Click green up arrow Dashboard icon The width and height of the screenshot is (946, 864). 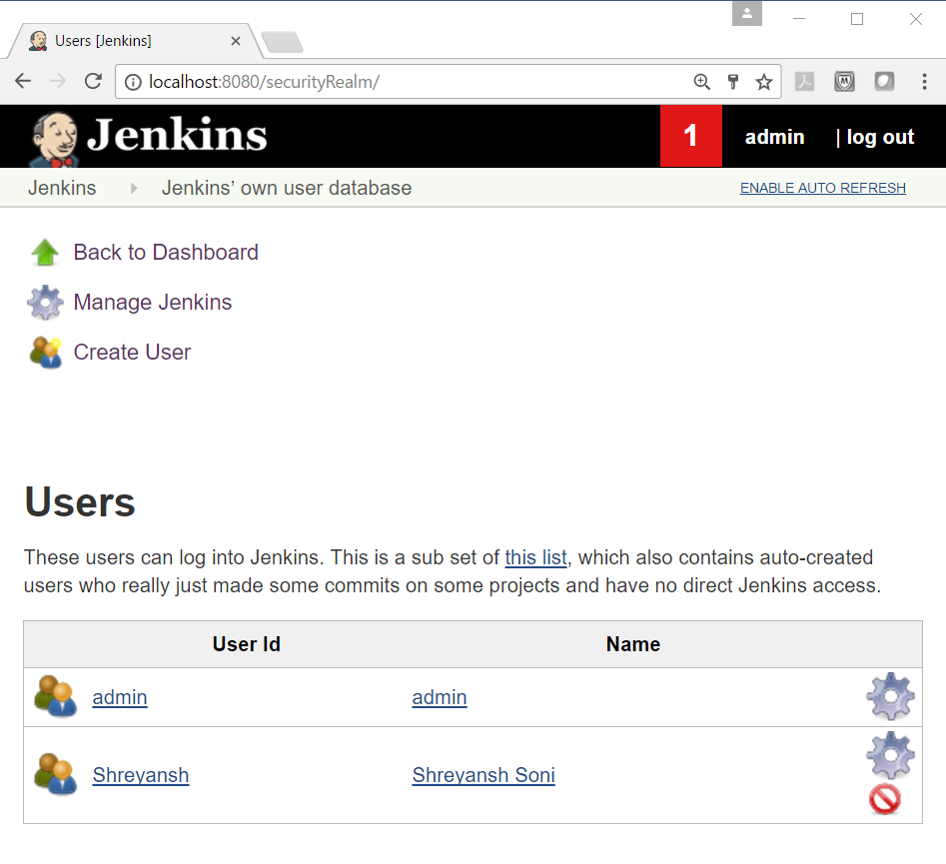tap(45, 252)
